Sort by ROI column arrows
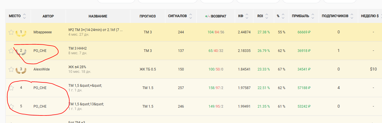Image resolution: width=382 pixels, height=123 pixels. (x=267, y=16)
